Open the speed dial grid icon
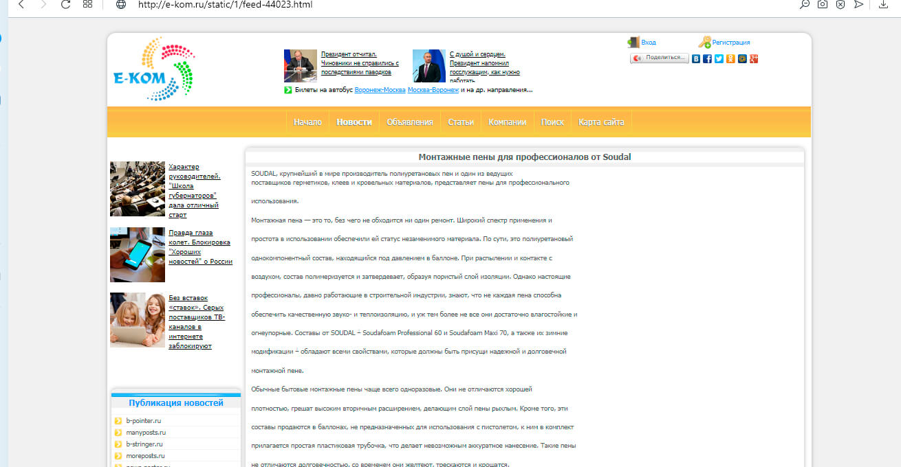 point(87,4)
